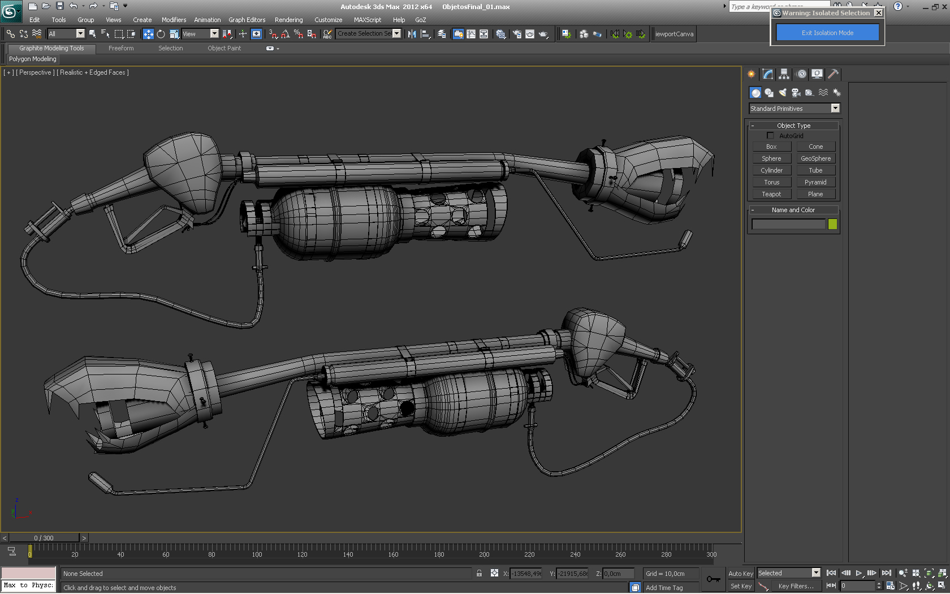Click the object name input field
The height and width of the screenshot is (594, 950).
788,225
